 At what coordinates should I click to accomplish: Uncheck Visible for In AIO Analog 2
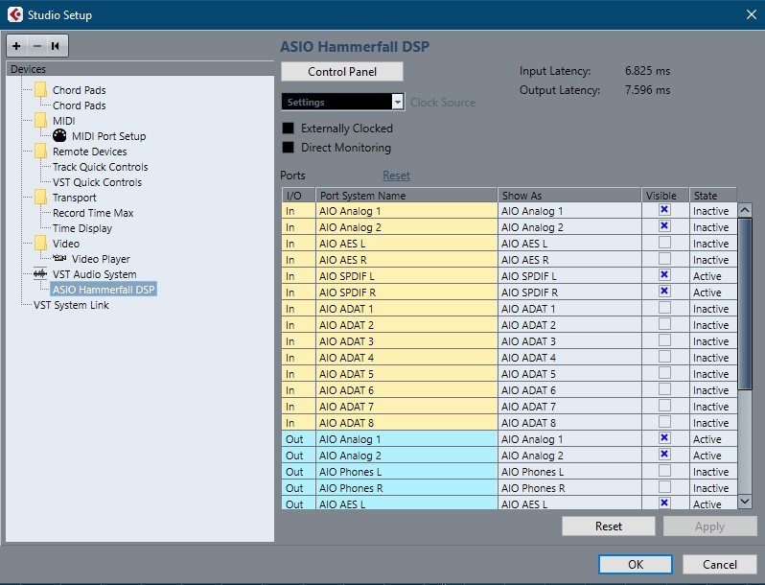tap(664, 226)
